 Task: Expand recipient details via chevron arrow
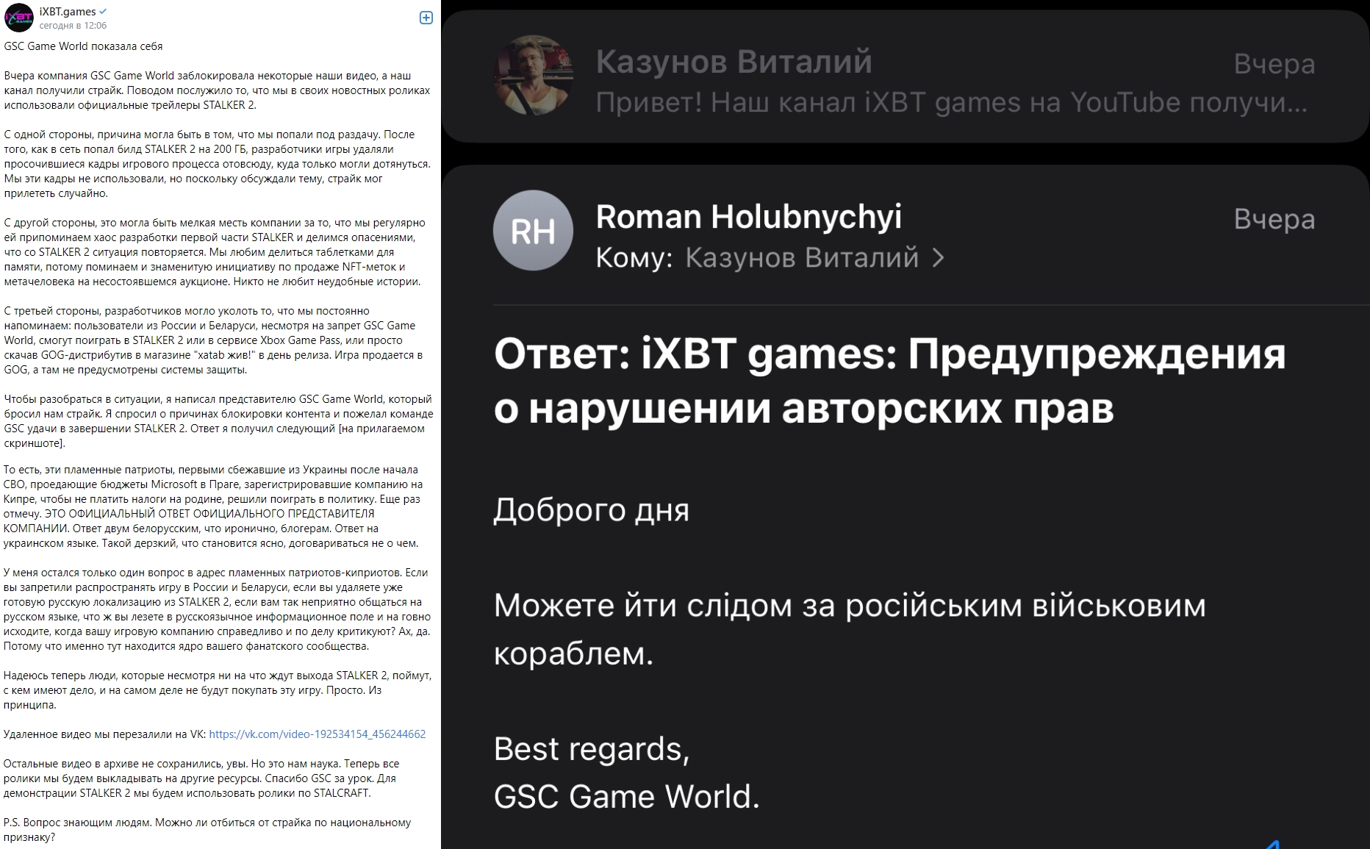[x=939, y=258]
